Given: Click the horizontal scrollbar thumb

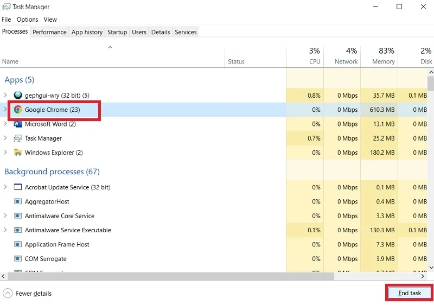Looking at the screenshot, I should pyautogui.click(x=171, y=276).
